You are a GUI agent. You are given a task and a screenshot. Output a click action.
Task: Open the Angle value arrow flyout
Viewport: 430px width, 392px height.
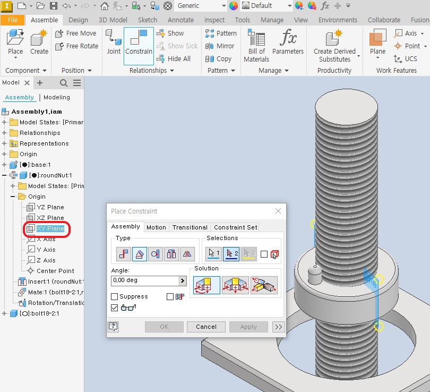tap(182, 280)
